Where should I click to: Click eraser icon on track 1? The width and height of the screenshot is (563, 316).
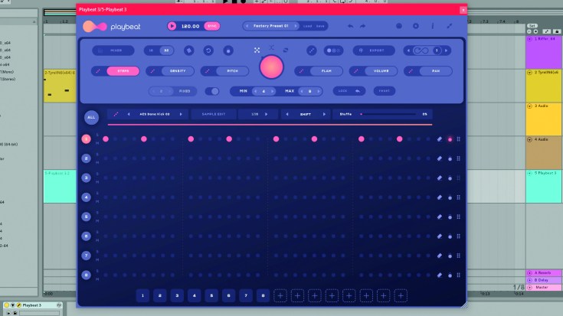pos(440,139)
